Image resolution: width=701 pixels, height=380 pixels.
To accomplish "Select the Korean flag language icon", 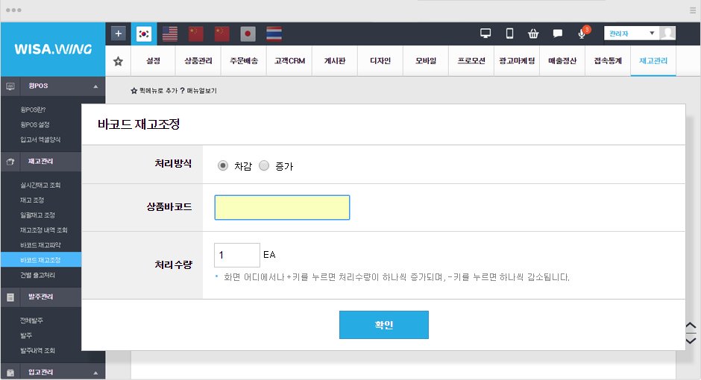I will click(x=143, y=34).
